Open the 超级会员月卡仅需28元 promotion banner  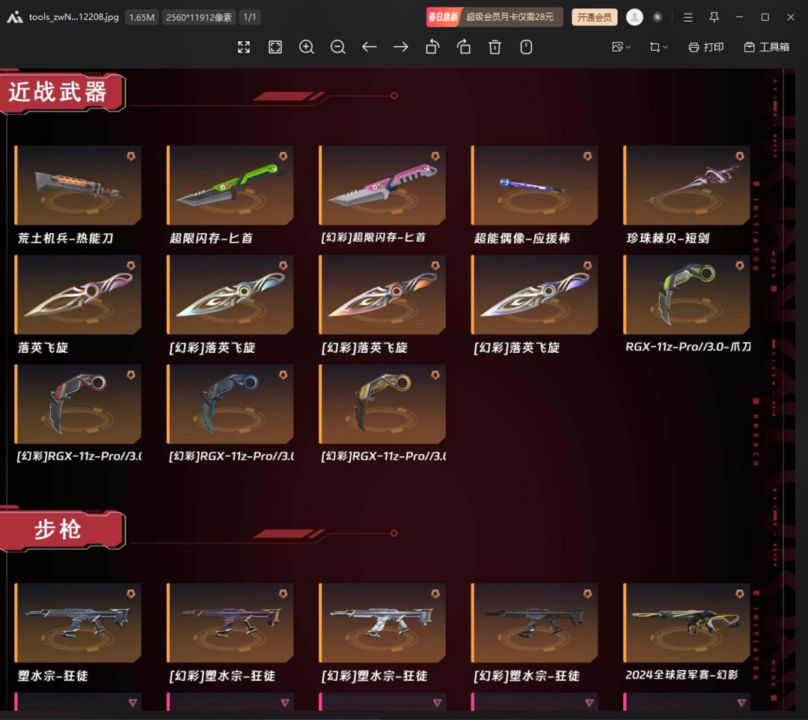pos(494,17)
